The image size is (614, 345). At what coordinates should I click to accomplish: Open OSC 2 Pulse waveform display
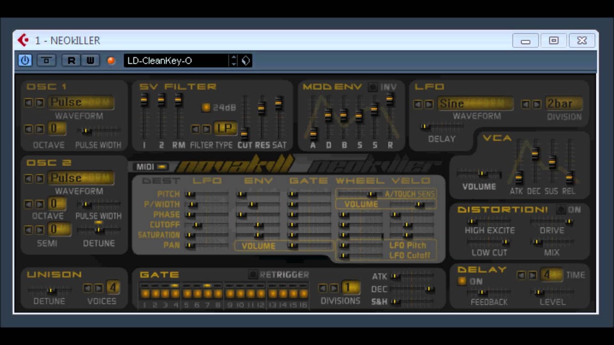pyautogui.click(x=81, y=178)
